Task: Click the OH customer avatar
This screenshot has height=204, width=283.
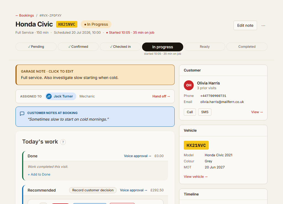Action: (188, 85)
